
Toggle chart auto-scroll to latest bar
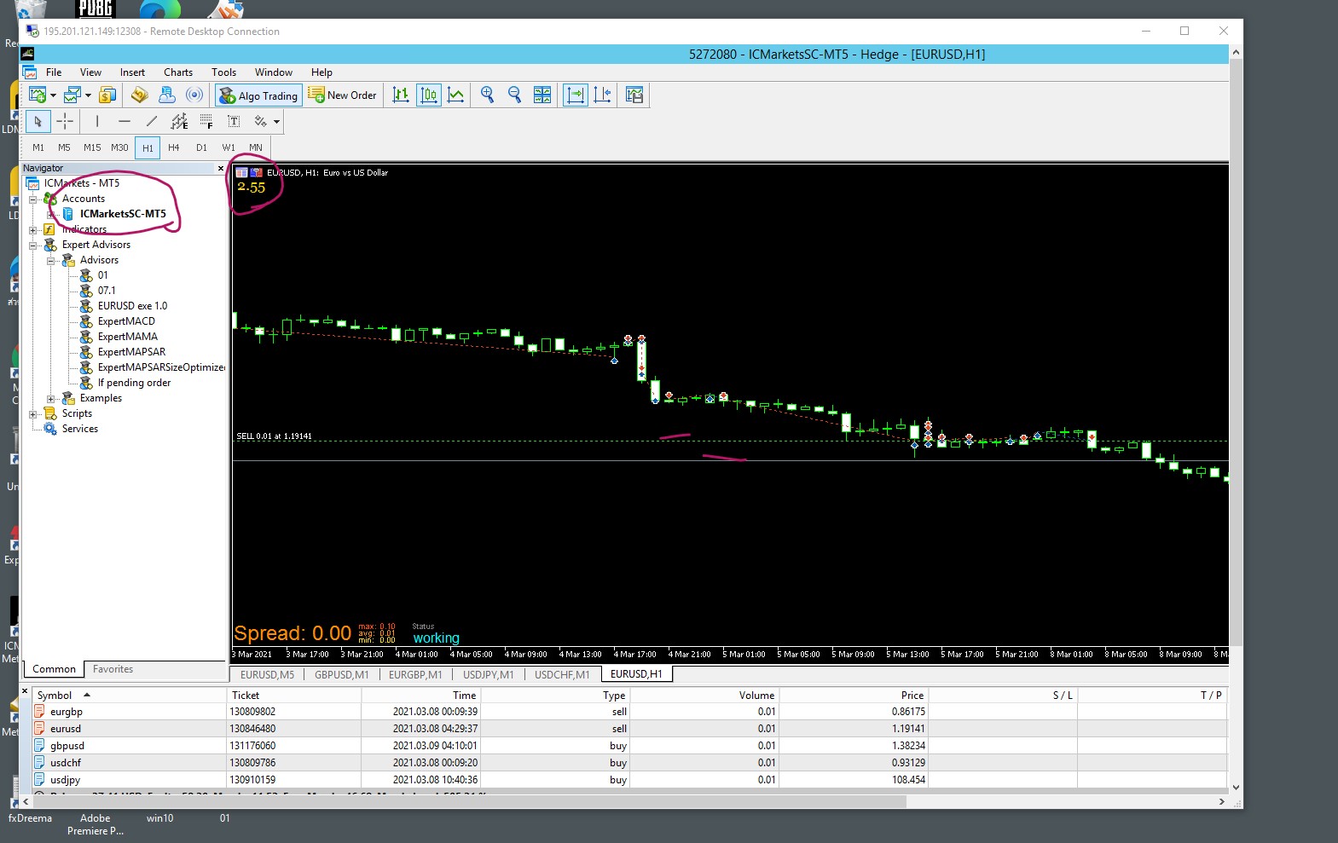[x=576, y=95]
